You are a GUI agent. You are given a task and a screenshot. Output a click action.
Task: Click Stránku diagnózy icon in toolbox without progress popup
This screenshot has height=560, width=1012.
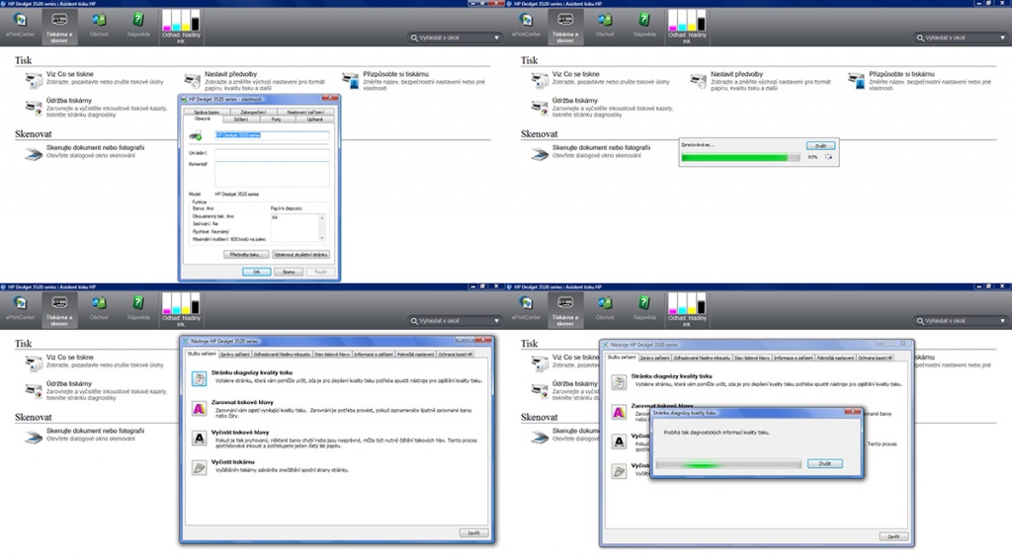tap(200, 378)
